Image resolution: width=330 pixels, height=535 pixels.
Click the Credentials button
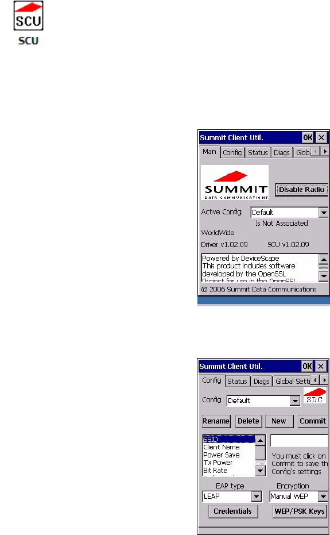(x=233, y=511)
